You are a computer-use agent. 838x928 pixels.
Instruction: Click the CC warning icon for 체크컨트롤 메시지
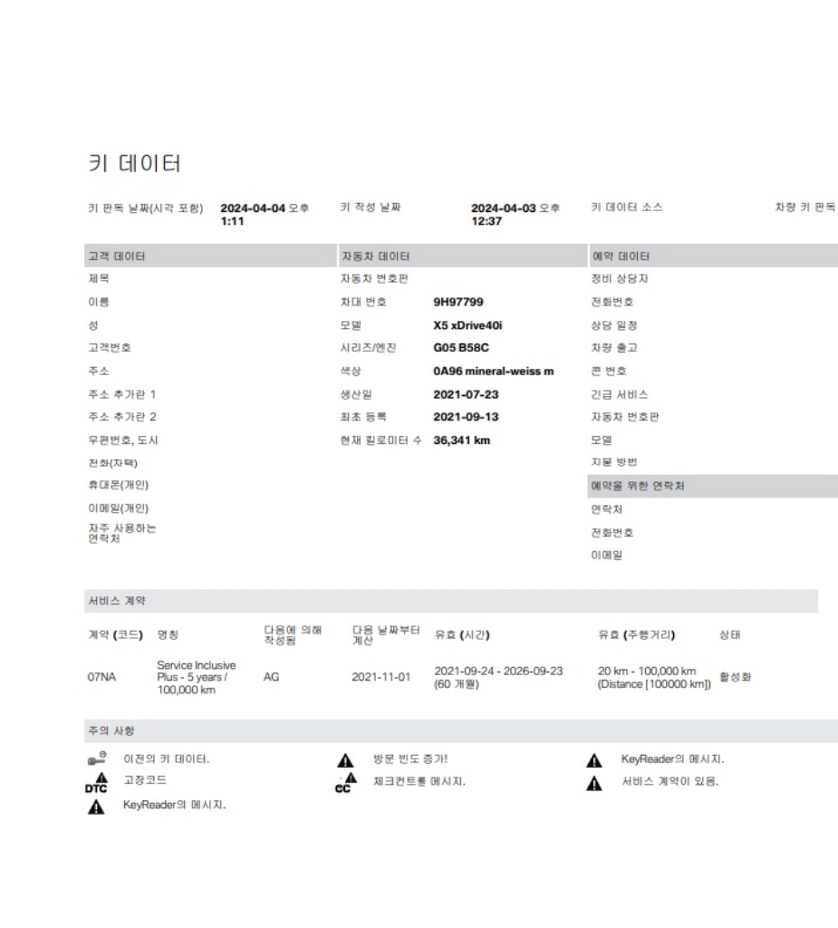coord(342,782)
